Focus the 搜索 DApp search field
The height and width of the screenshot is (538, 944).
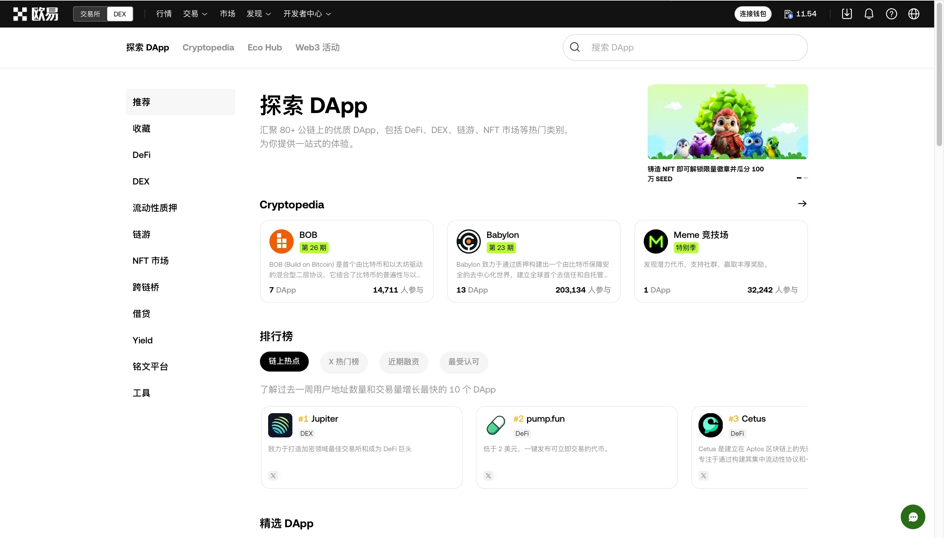pos(685,47)
